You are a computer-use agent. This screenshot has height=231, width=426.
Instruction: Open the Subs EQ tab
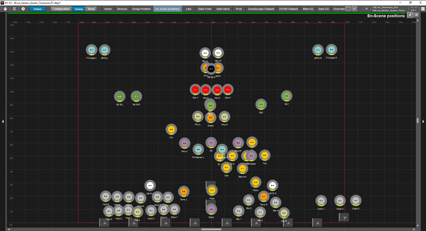coord(323,9)
